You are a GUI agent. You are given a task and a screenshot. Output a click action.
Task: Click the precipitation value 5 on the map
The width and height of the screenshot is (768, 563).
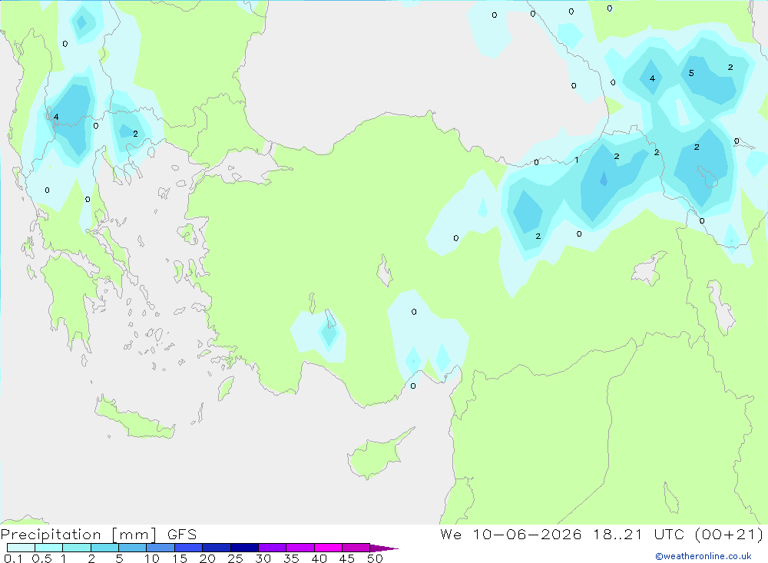(x=691, y=73)
